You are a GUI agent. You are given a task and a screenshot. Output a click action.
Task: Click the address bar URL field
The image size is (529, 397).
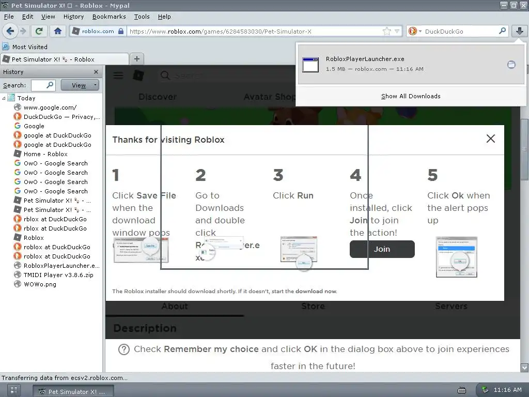pos(255,32)
